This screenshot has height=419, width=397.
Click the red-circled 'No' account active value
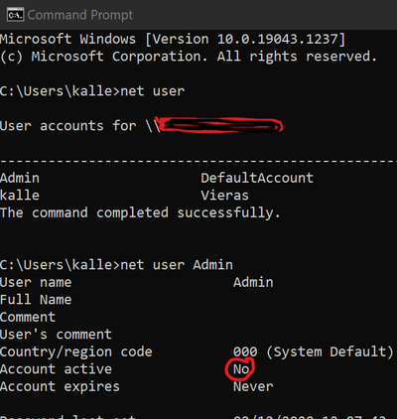coord(240,369)
